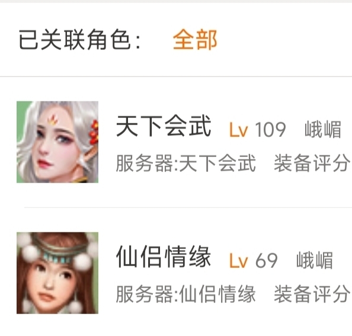Open the white-haired character avatar

click(x=57, y=142)
